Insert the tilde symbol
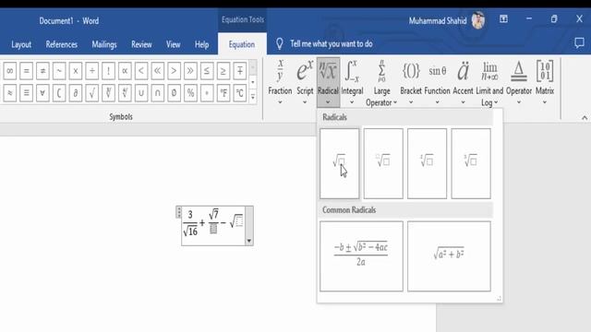This screenshot has width=591, height=332. [59, 71]
